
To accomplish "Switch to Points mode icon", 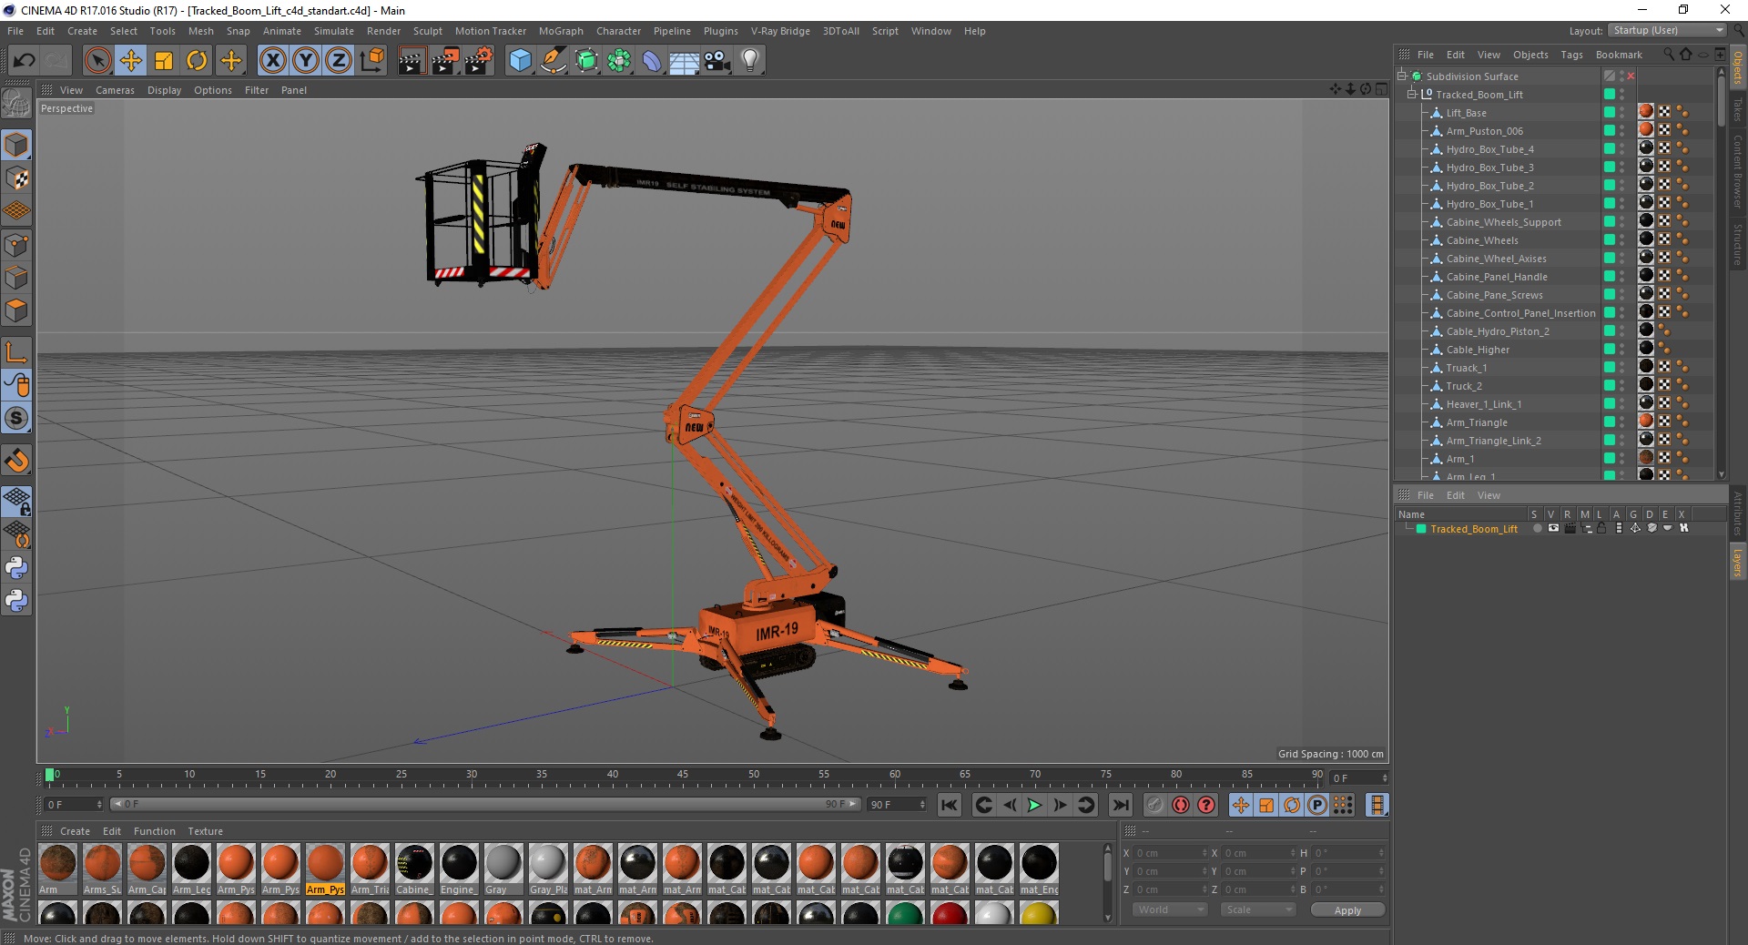I will tap(16, 245).
